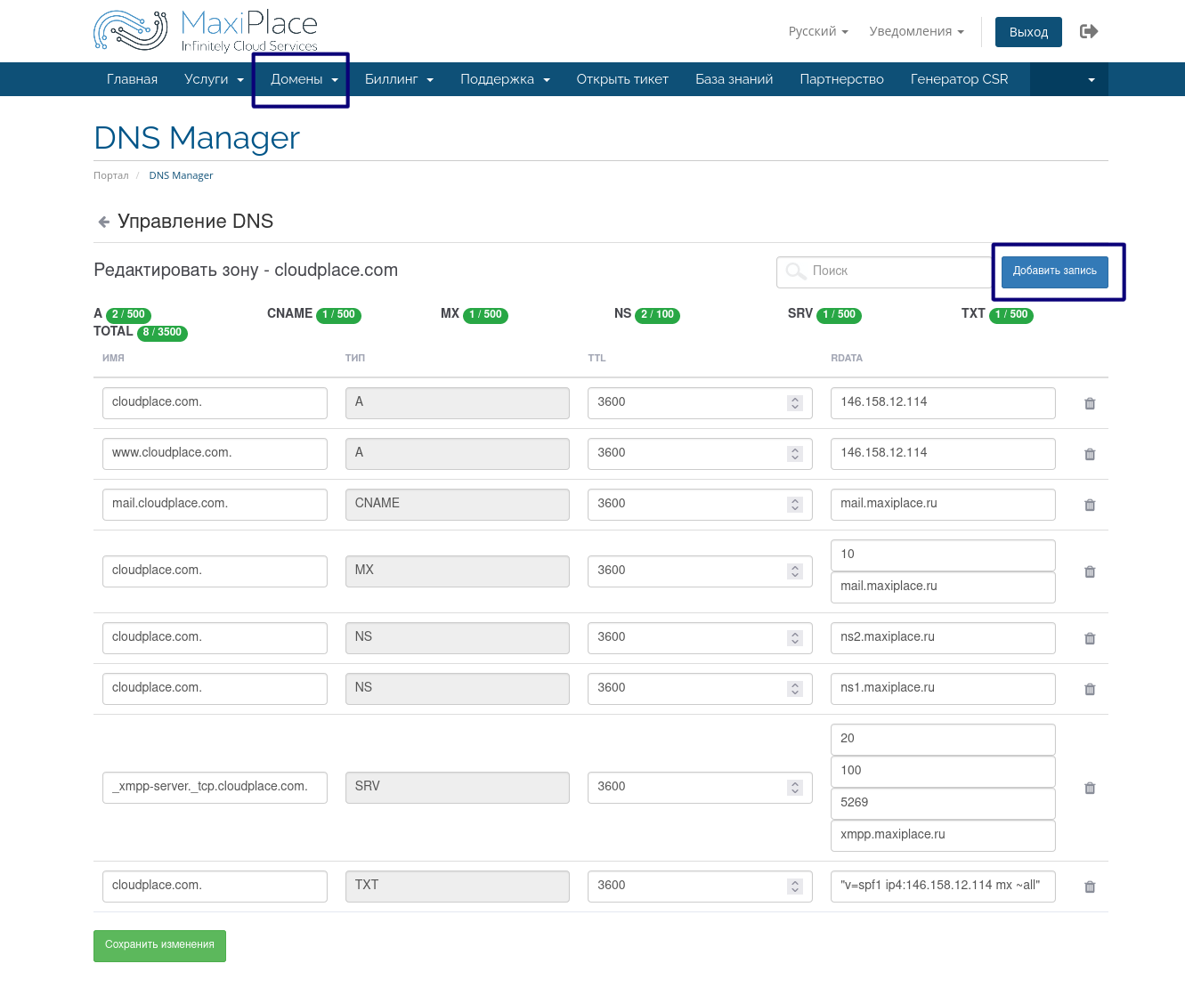Click the TXT type field

(458, 887)
